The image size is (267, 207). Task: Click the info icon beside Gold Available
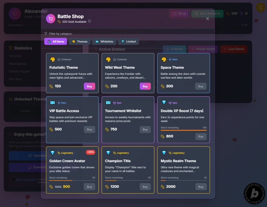coord(89,21)
